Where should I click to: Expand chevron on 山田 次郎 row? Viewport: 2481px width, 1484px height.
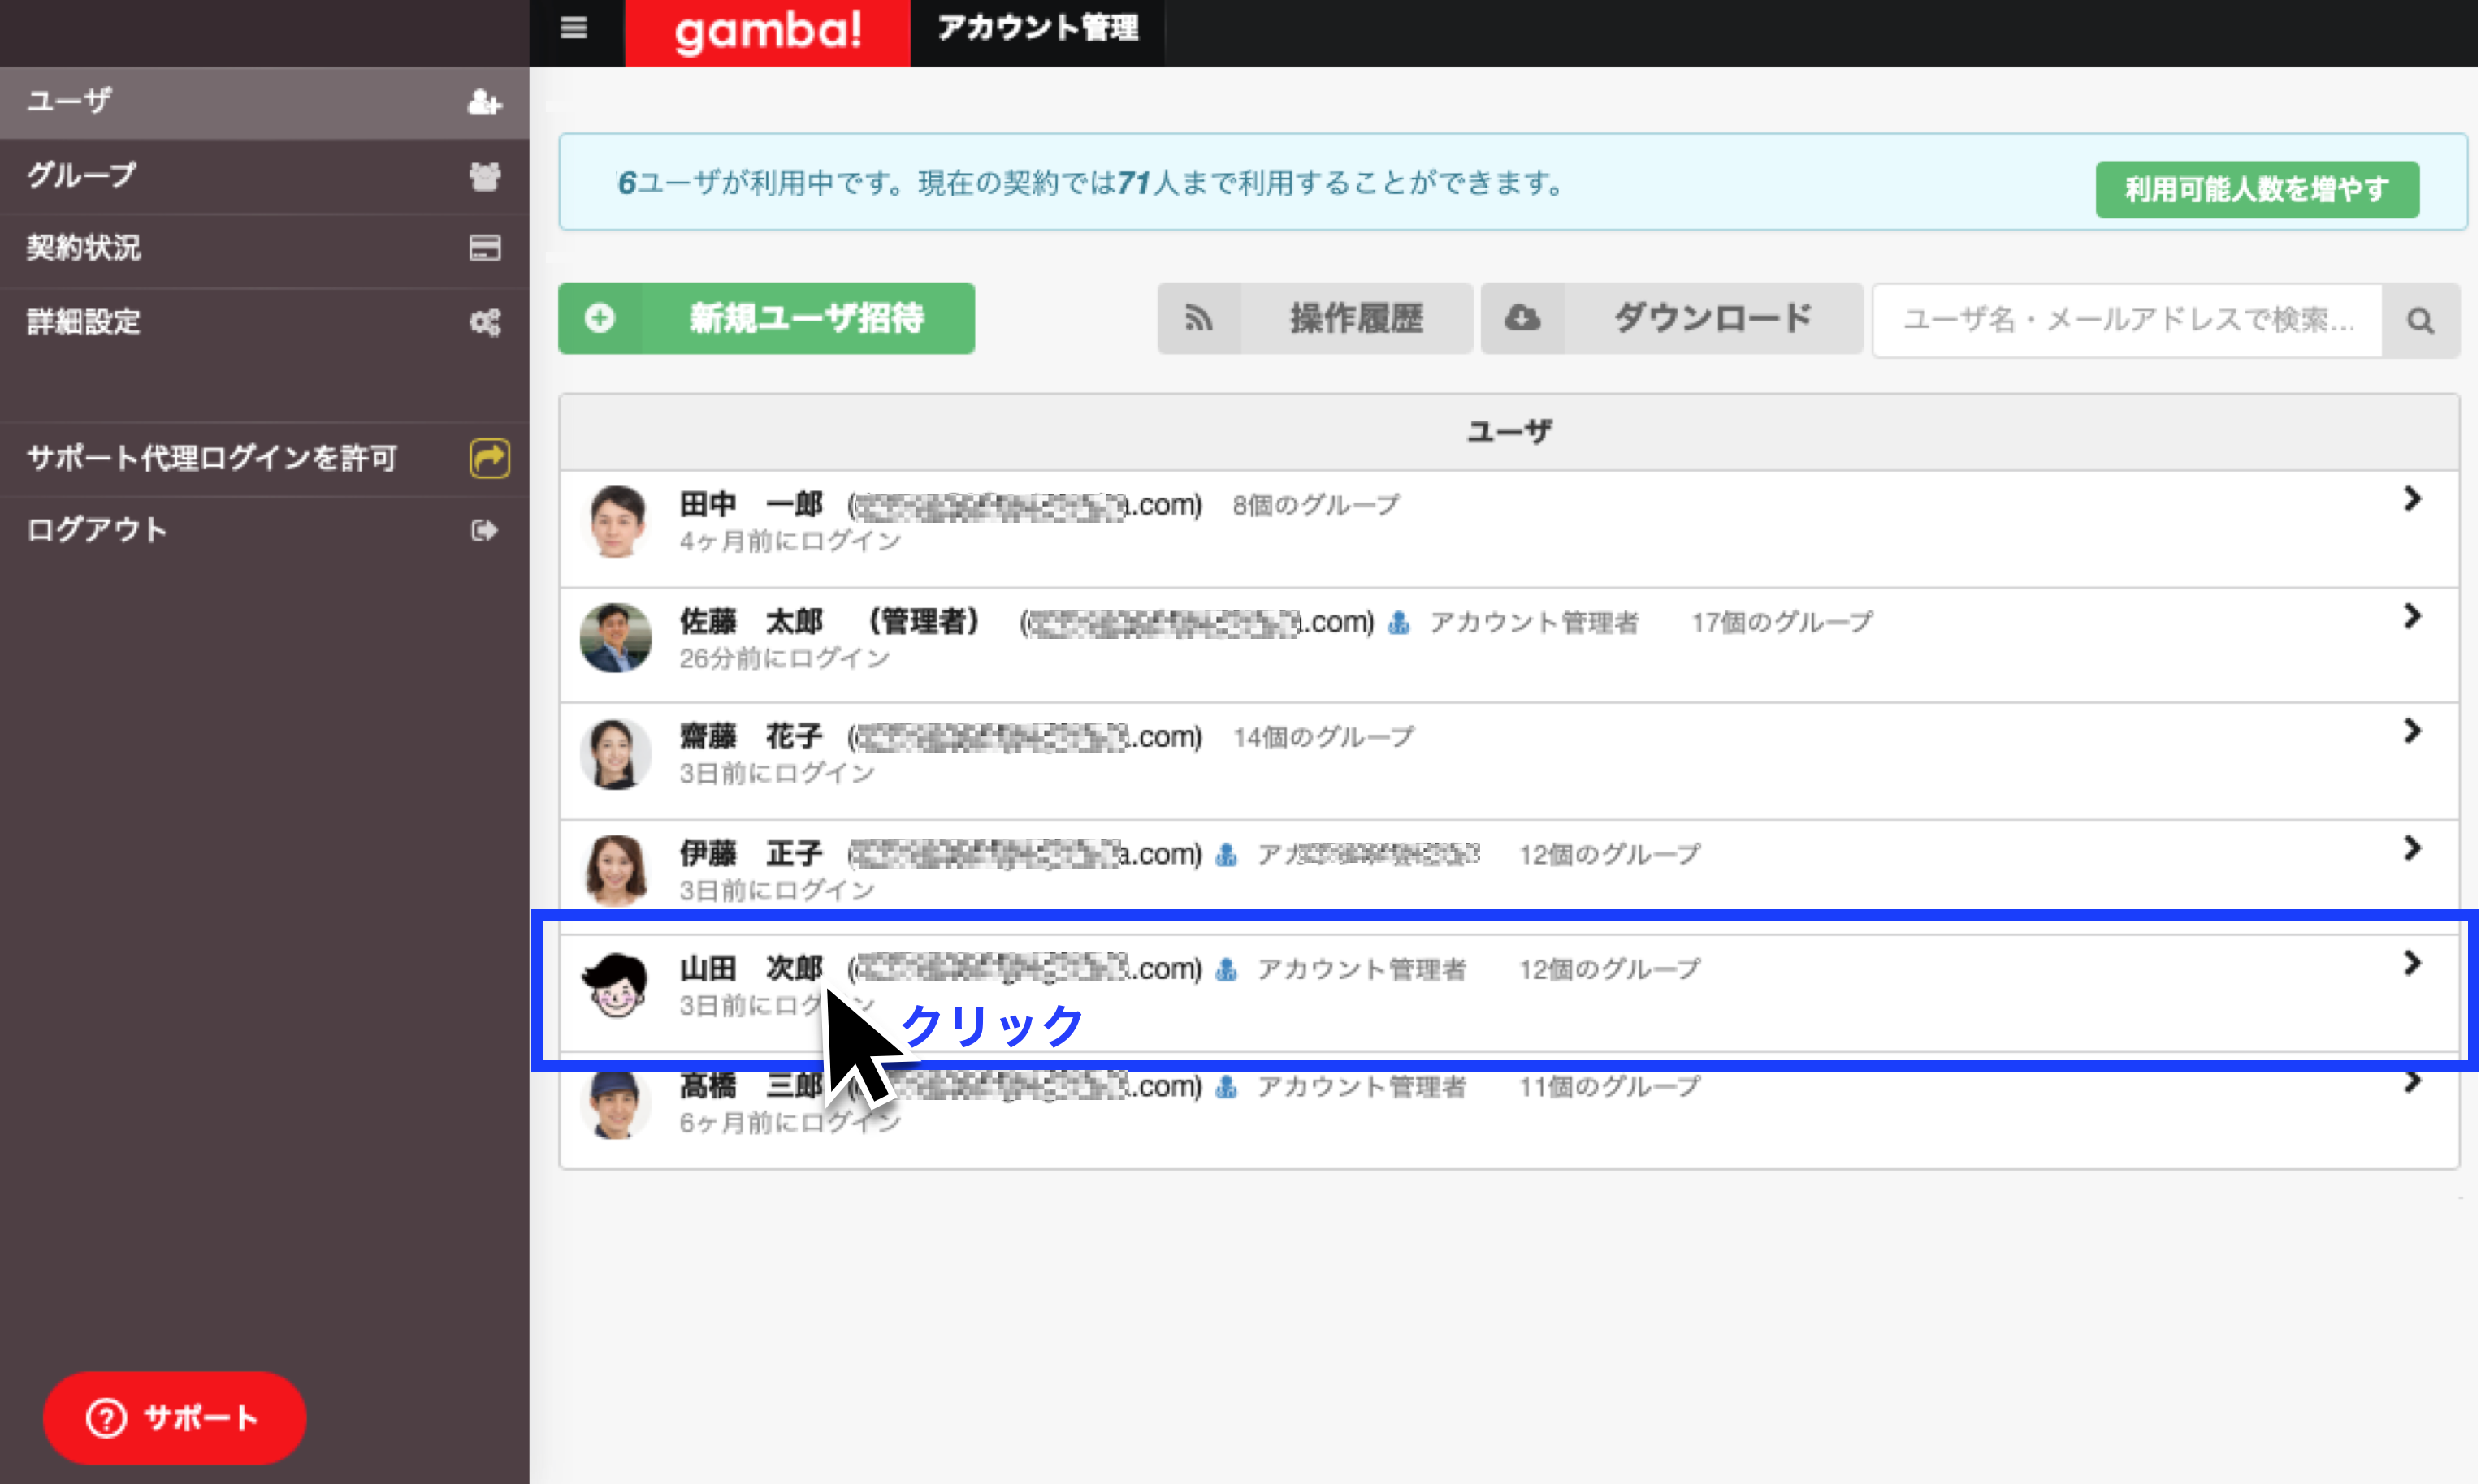(2412, 963)
